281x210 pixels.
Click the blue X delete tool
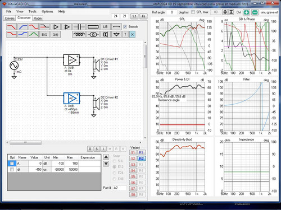click(x=132, y=35)
